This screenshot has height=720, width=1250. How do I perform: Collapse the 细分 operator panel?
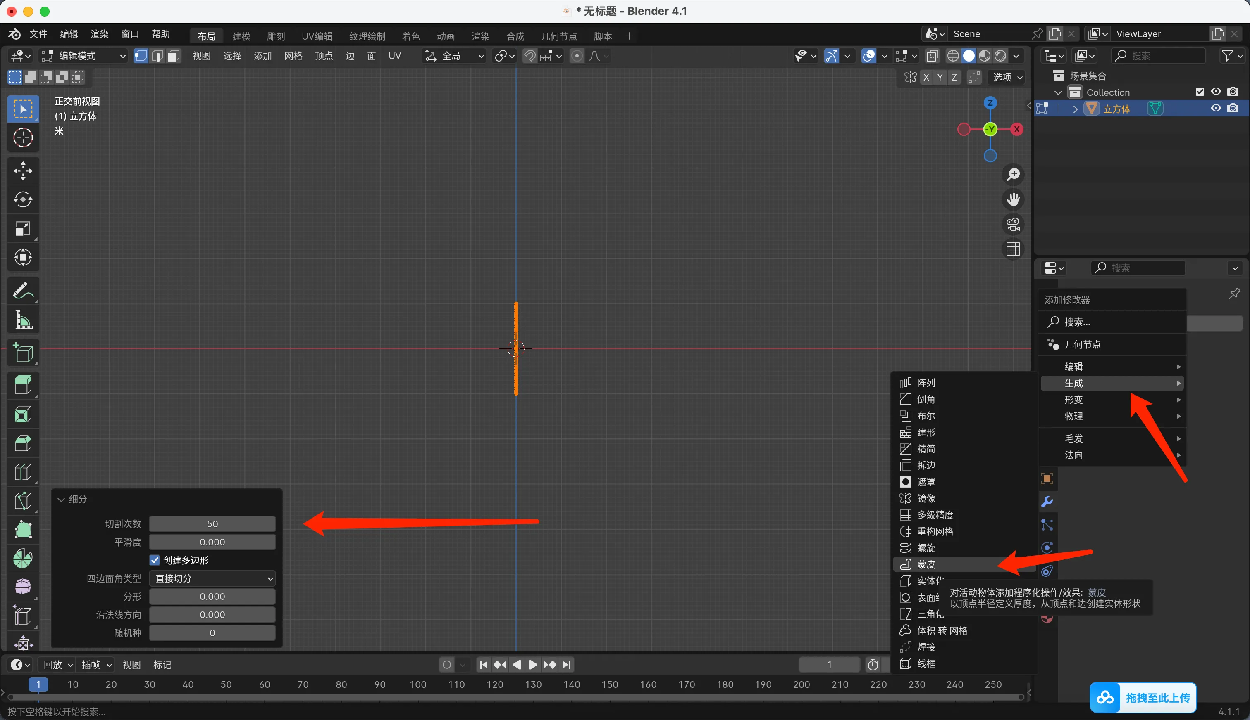(62, 499)
